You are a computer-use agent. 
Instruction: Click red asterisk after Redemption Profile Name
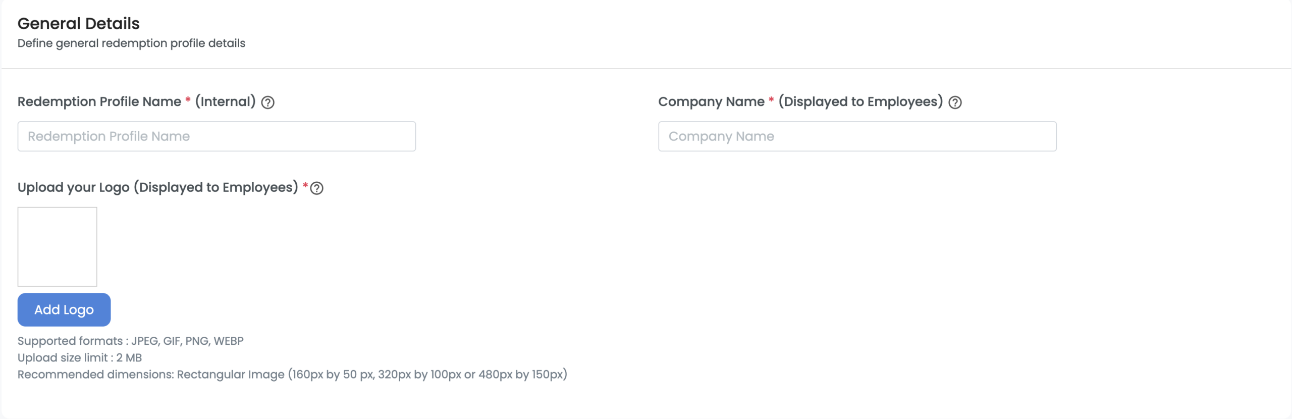tap(188, 100)
